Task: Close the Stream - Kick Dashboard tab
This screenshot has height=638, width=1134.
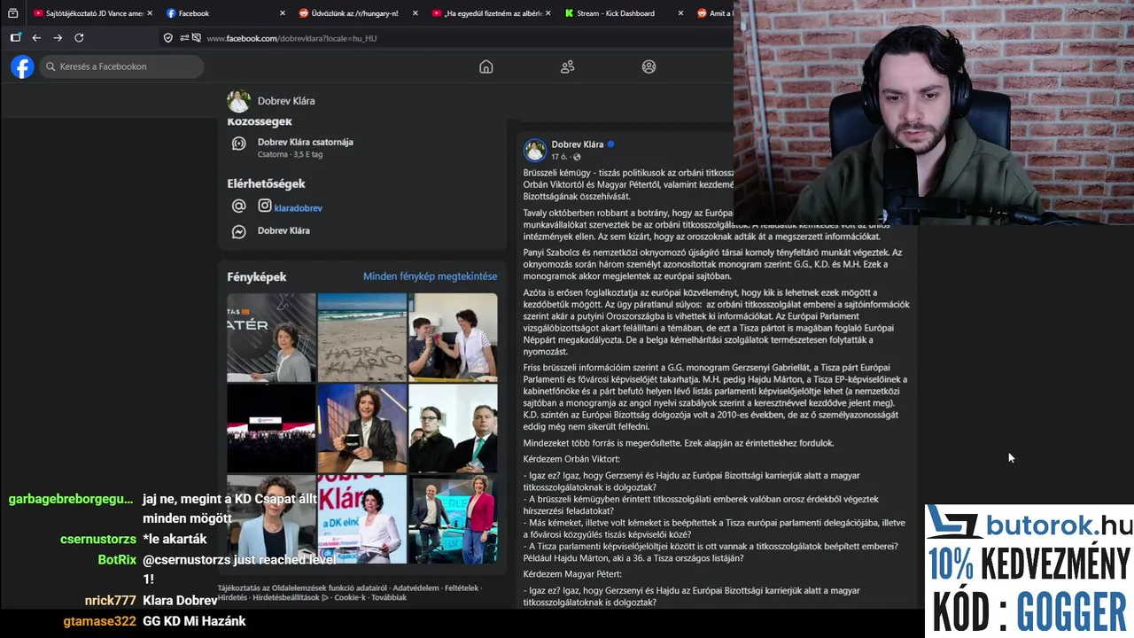Action: click(x=680, y=13)
